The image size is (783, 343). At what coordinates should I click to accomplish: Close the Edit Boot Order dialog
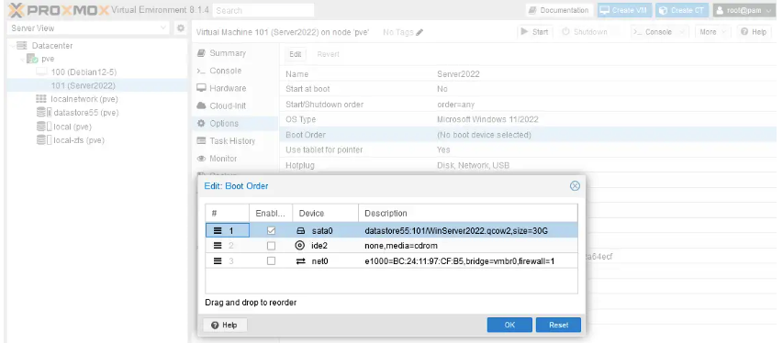tap(575, 186)
